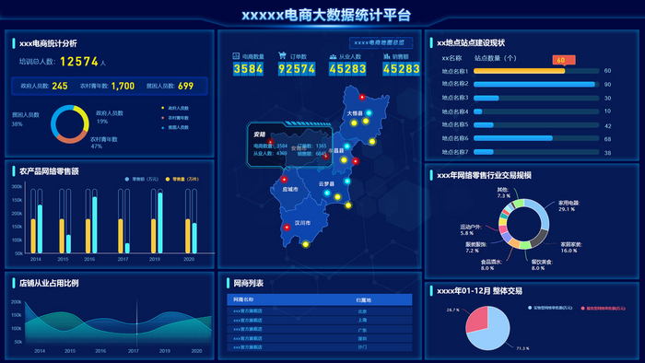Screen dimensions: 645x363
Task: Select the cyan marker right of 云梦县 label
Action: click(x=347, y=181)
